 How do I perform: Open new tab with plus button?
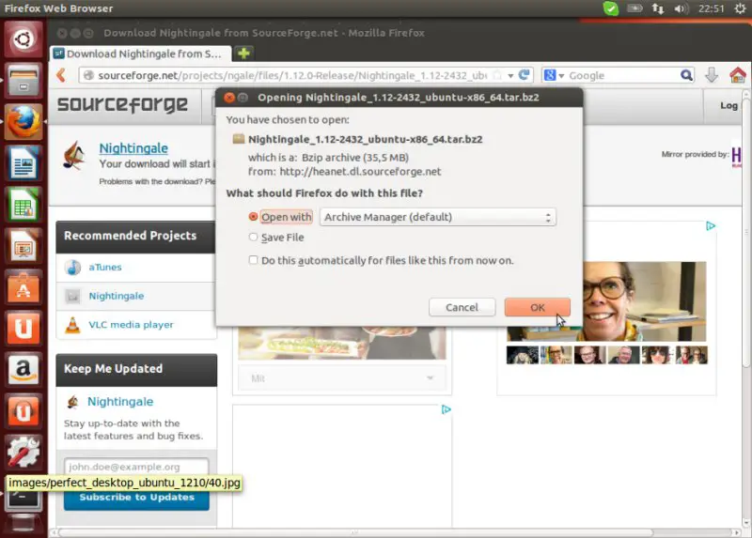coord(243,54)
